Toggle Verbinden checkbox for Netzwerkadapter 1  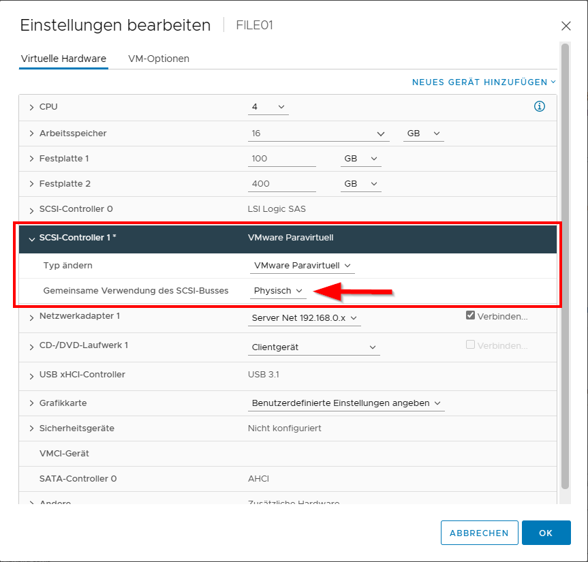(470, 315)
